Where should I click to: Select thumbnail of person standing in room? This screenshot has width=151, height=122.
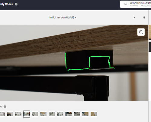[x=60, y=114]
